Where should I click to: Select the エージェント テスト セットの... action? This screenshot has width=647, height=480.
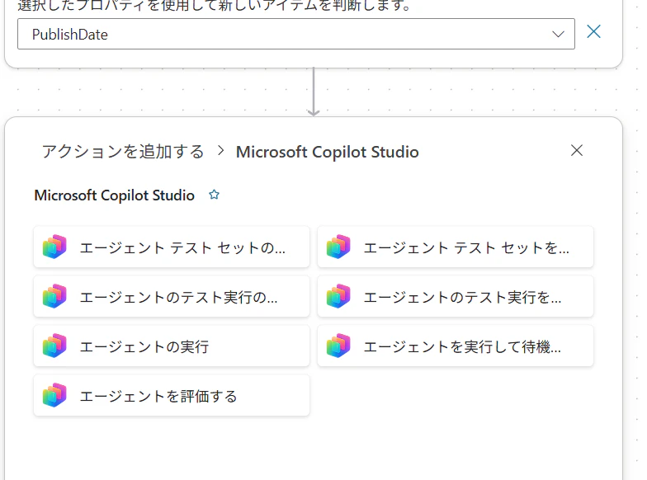pos(172,247)
